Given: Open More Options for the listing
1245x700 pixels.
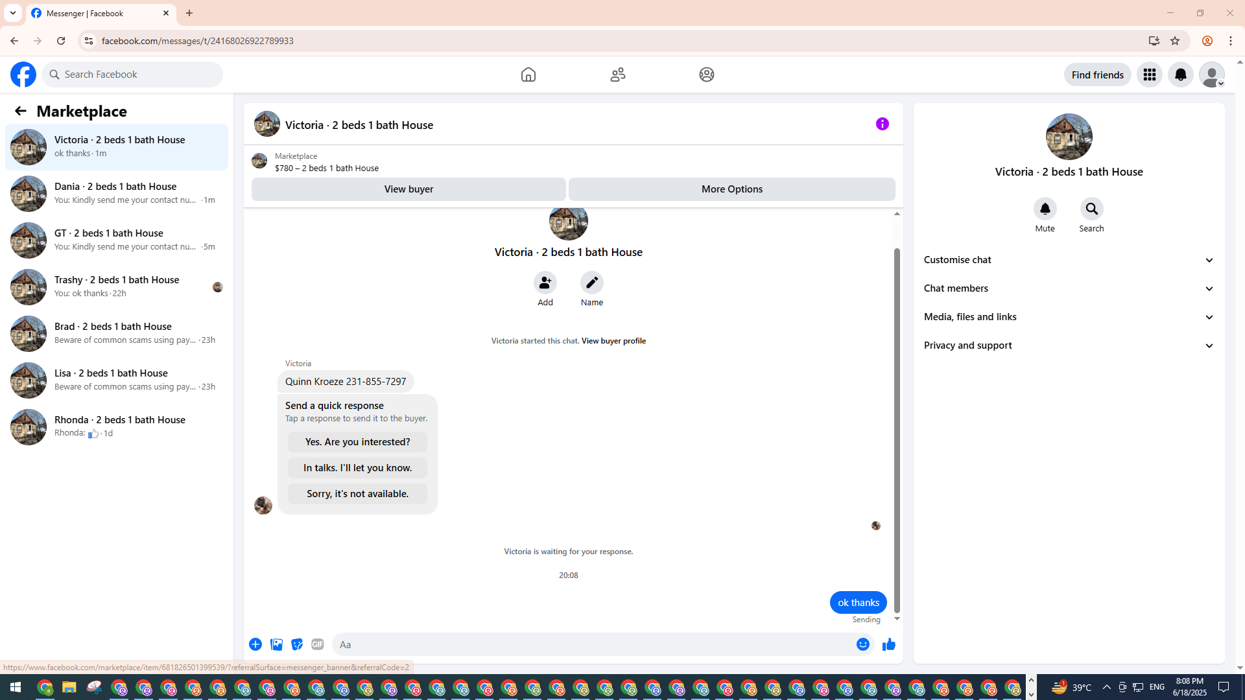Looking at the screenshot, I should [732, 189].
